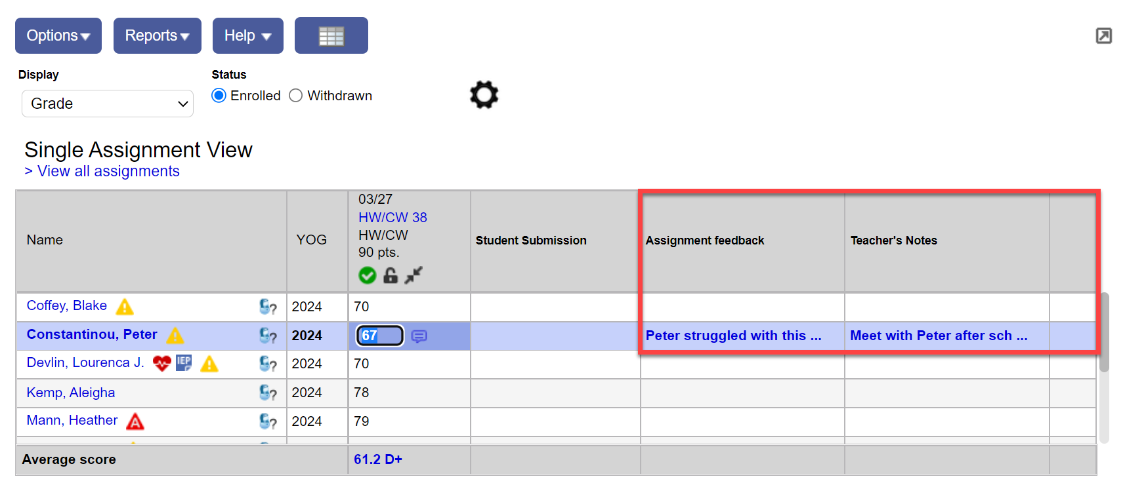Open feedback 'Peter struggled with this ...'

coord(734,336)
